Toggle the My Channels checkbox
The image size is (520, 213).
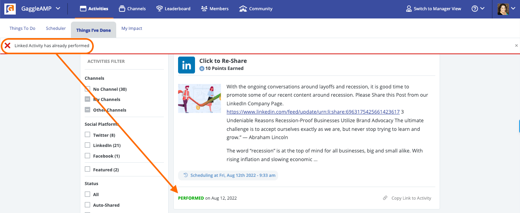tap(87, 99)
